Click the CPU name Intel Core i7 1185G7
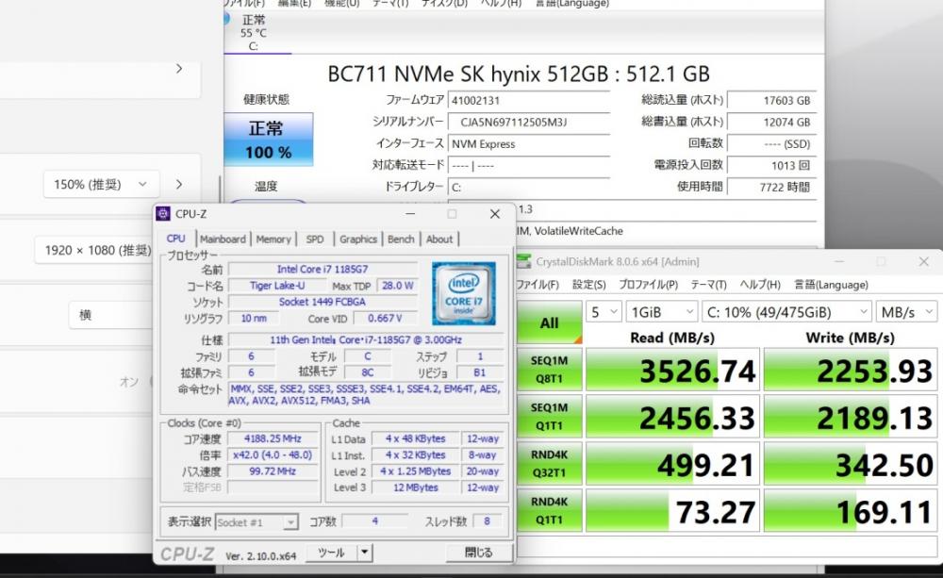The image size is (943, 578). [323, 269]
